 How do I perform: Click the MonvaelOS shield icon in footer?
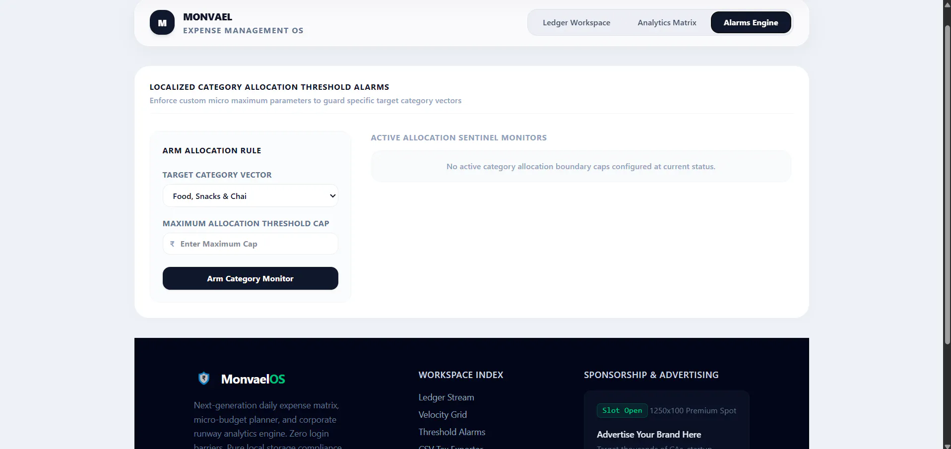click(x=204, y=379)
